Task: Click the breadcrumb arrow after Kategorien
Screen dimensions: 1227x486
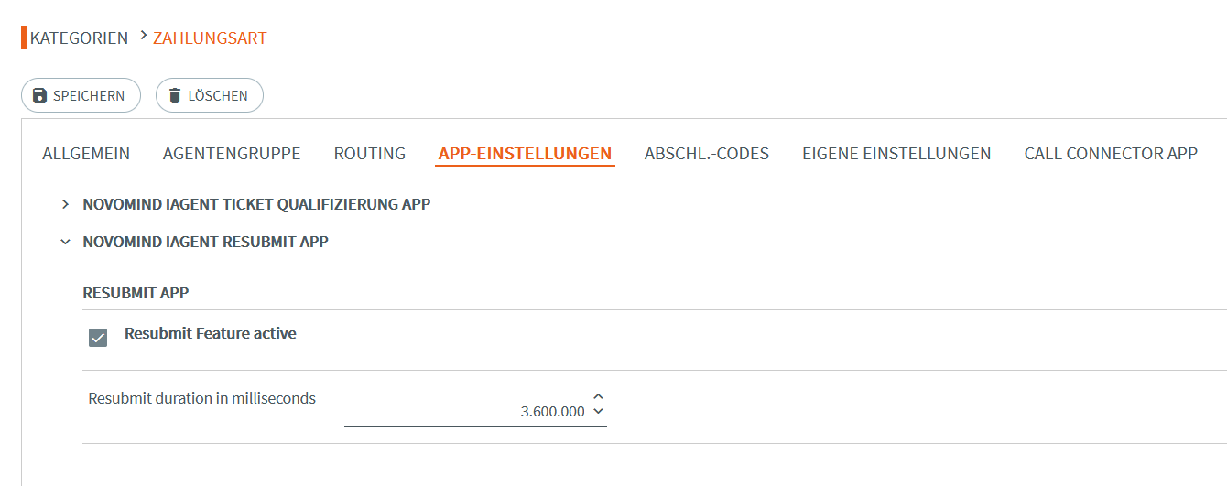Action: tap(144, 36)
